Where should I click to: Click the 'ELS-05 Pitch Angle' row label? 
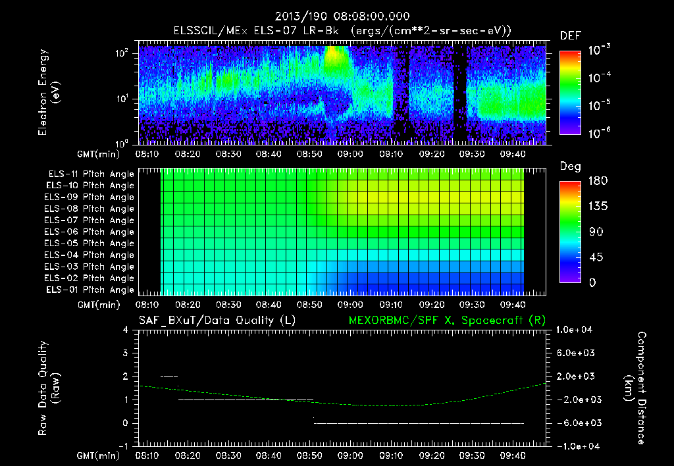point(90,244)
